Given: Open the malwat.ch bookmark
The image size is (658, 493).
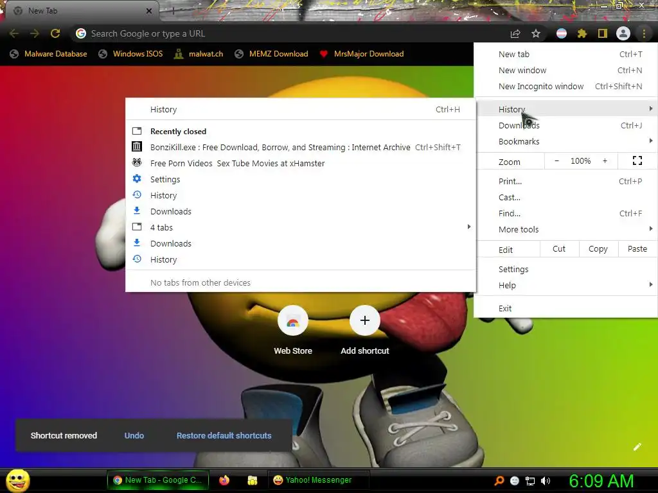Looking at the screenshot, I should click(199, 54).
